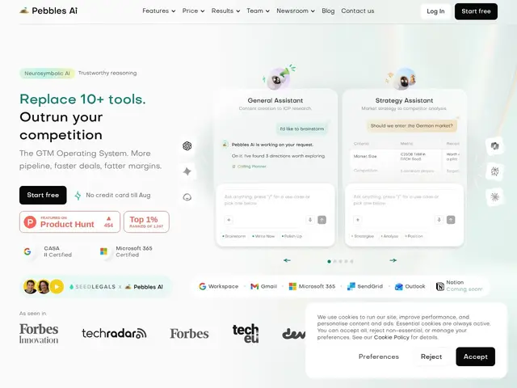517x388 pixels.
Task: Click the Pebbles AI logo
Action: click(48, 11)
